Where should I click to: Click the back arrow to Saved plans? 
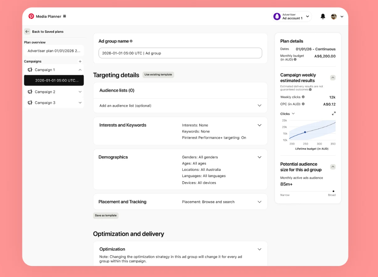(27, 31)
